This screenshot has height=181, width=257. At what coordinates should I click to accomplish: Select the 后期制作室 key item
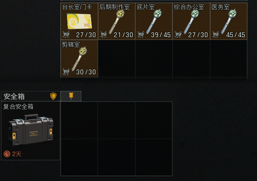tap(116, 21)
